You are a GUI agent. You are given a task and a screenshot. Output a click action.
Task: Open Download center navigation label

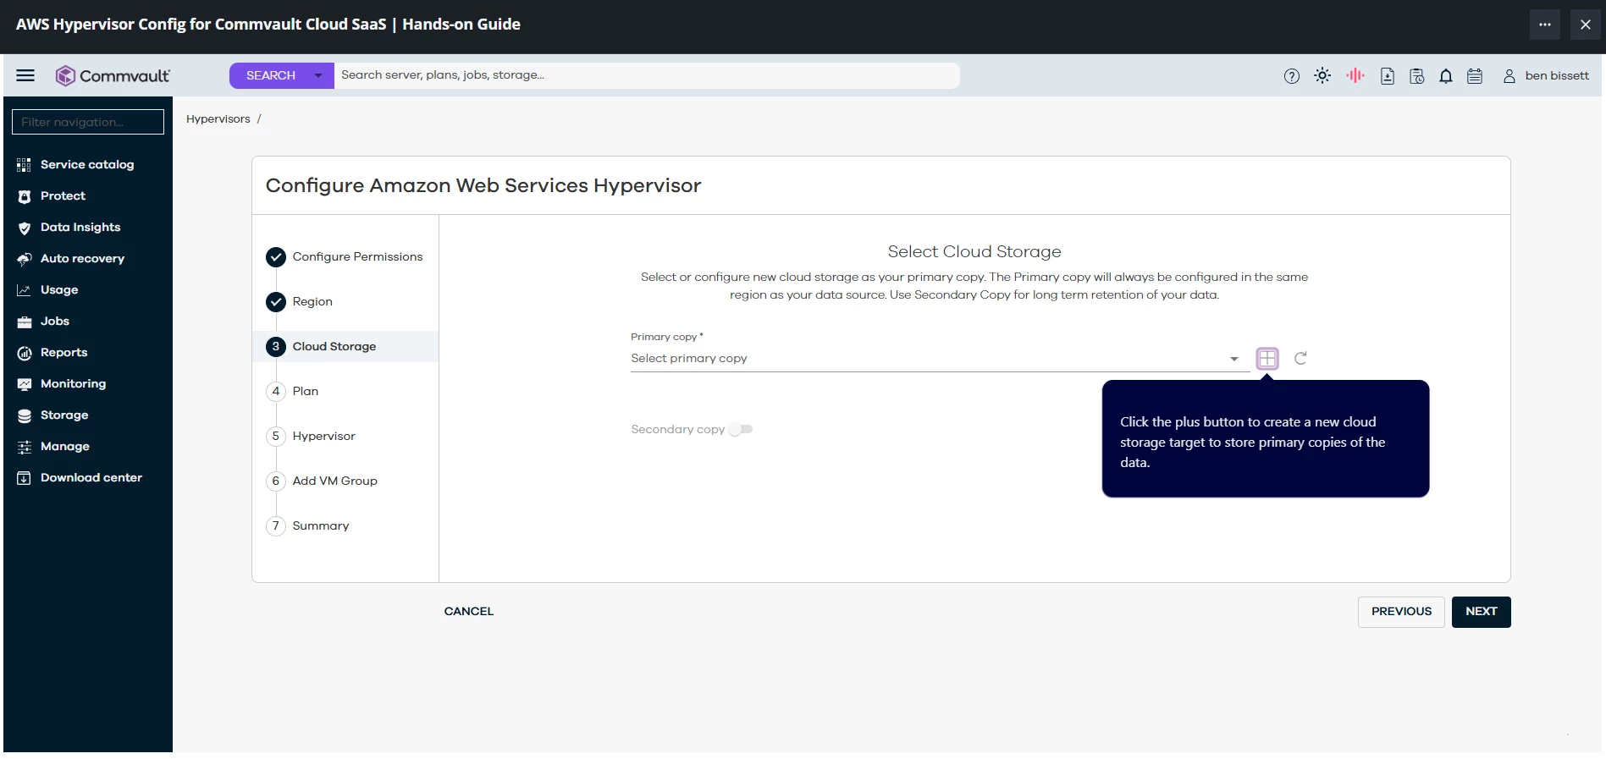(x=91, y=478)
